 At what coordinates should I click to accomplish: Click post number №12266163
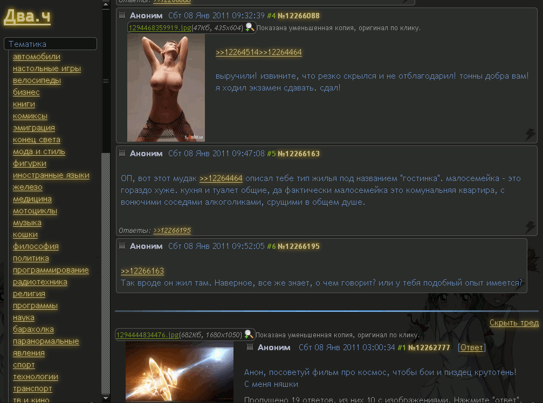point(299,154)
